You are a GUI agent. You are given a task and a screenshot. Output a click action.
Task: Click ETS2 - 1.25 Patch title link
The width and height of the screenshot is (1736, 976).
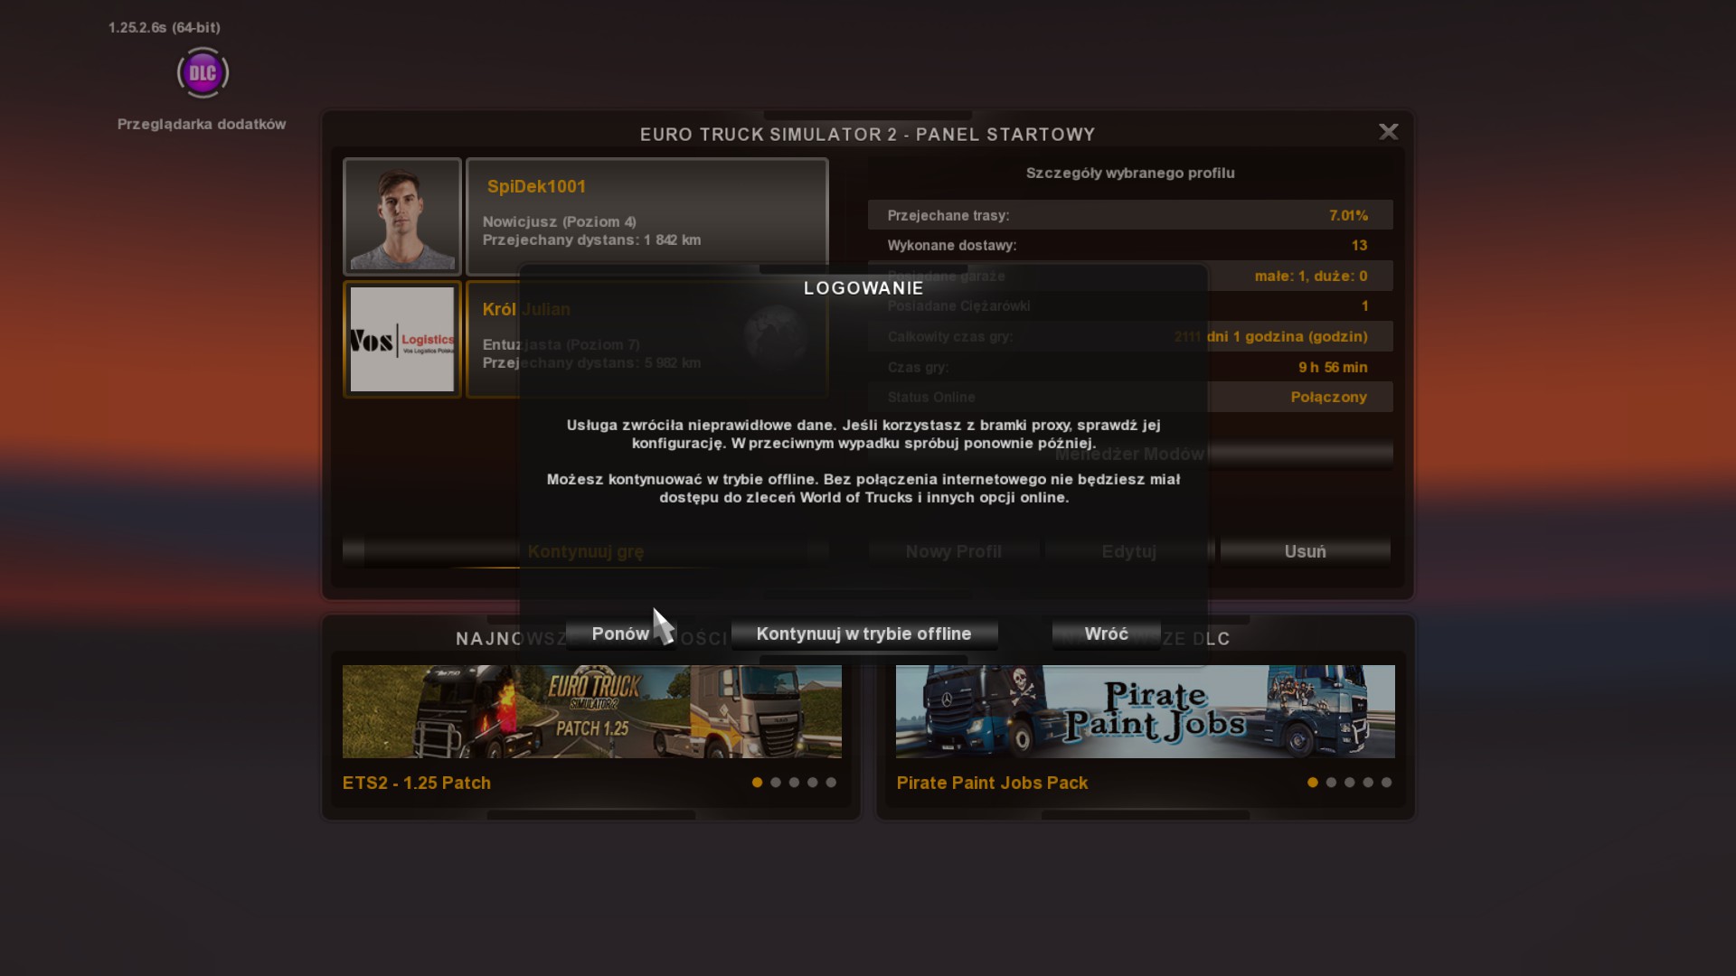click(x=417, y=783)
